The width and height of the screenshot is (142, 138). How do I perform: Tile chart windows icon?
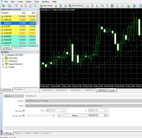112,6
